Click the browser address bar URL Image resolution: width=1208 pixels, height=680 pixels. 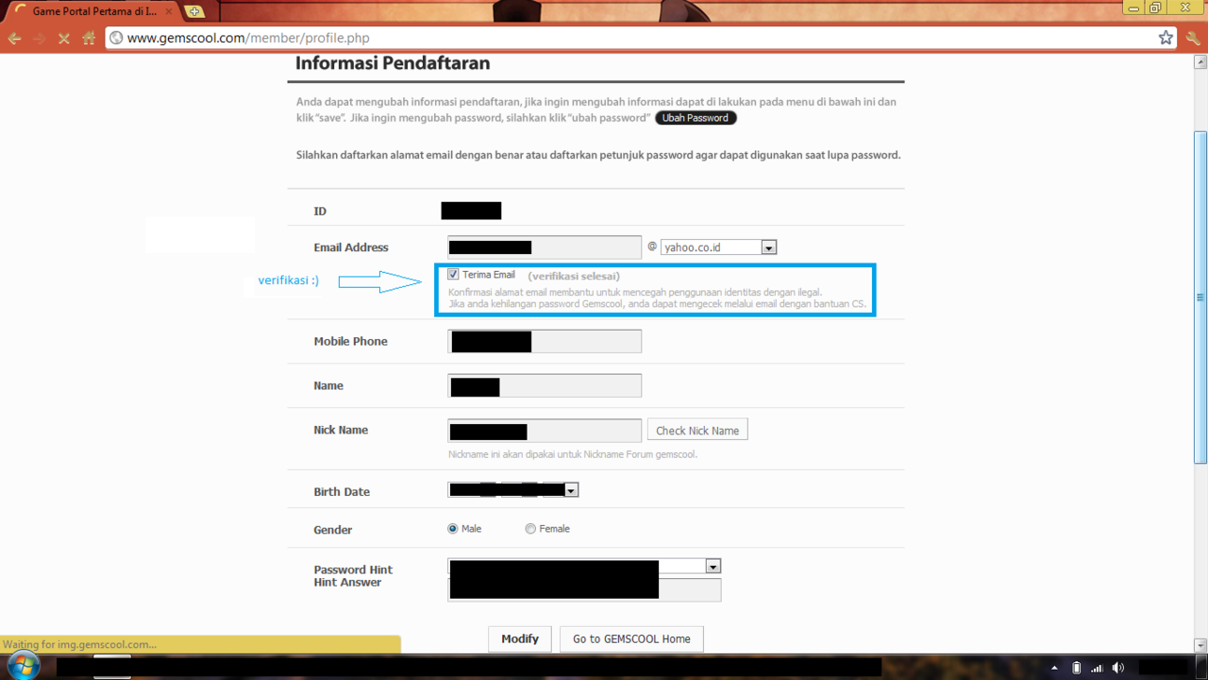click(x=248, y=38)
